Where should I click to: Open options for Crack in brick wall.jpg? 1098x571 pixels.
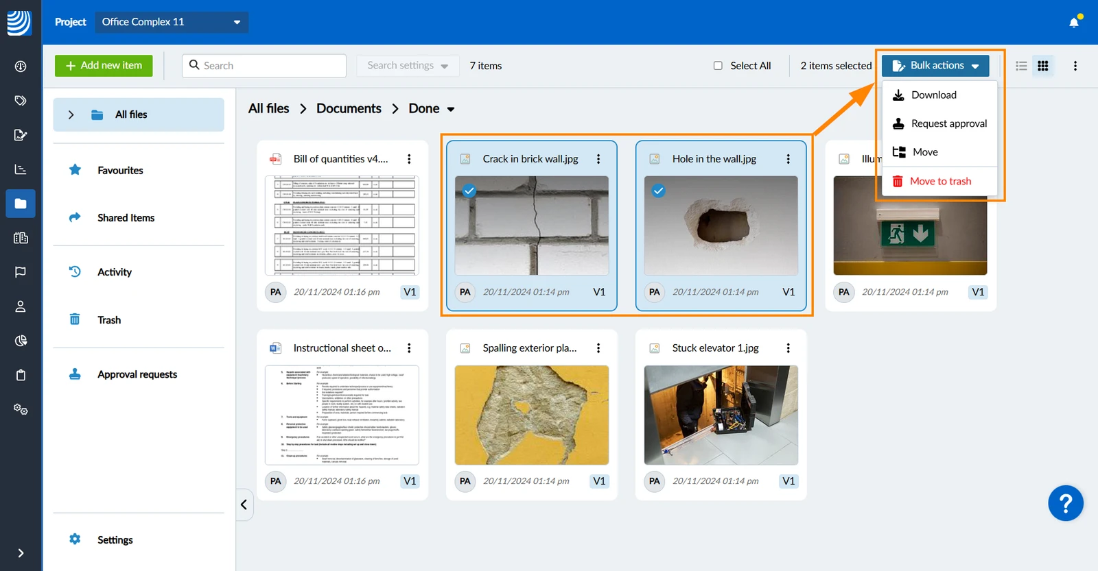pos(598,159)
